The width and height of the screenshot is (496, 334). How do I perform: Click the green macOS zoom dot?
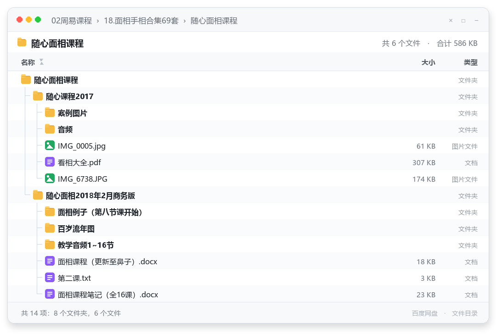(x=38, y=20)
